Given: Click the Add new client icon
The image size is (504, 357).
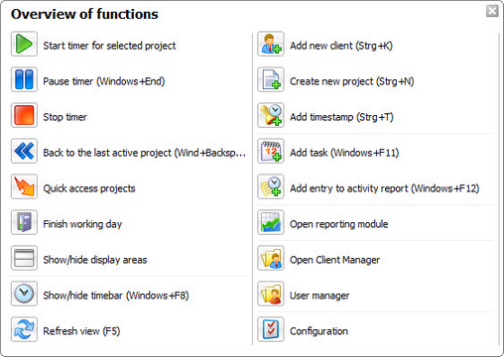Looking at the screenshot, I should (x=271, y=44).
